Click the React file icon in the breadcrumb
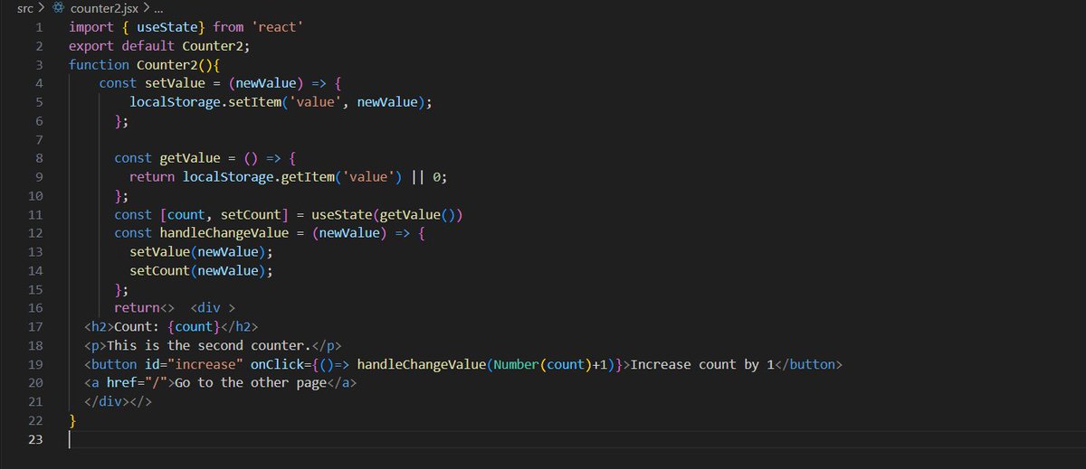The image size is (1086, 469). point(58,8)
